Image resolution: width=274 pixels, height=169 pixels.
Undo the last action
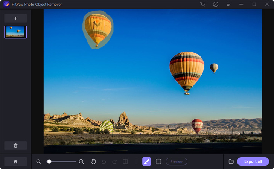point(104,161)
